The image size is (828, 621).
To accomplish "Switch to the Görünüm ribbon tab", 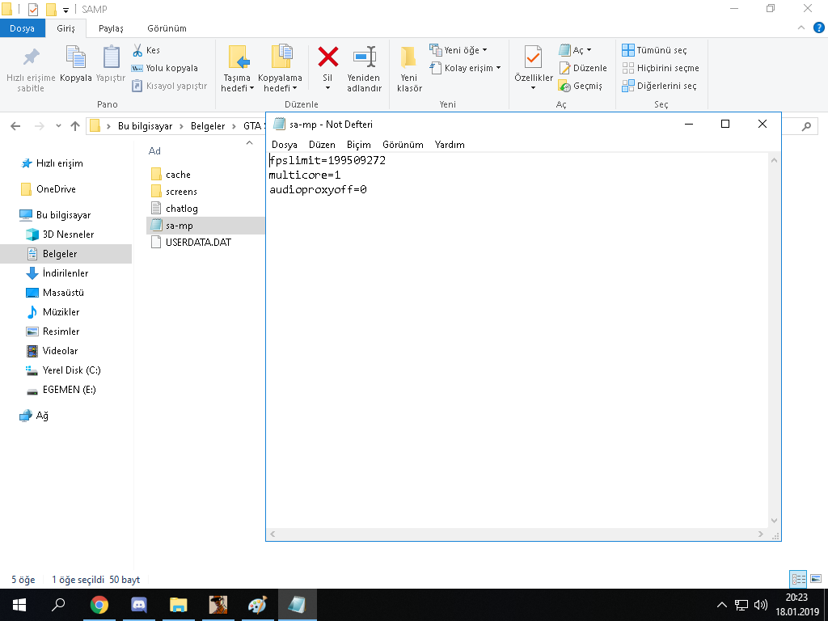I will click(x=167, y=28).
